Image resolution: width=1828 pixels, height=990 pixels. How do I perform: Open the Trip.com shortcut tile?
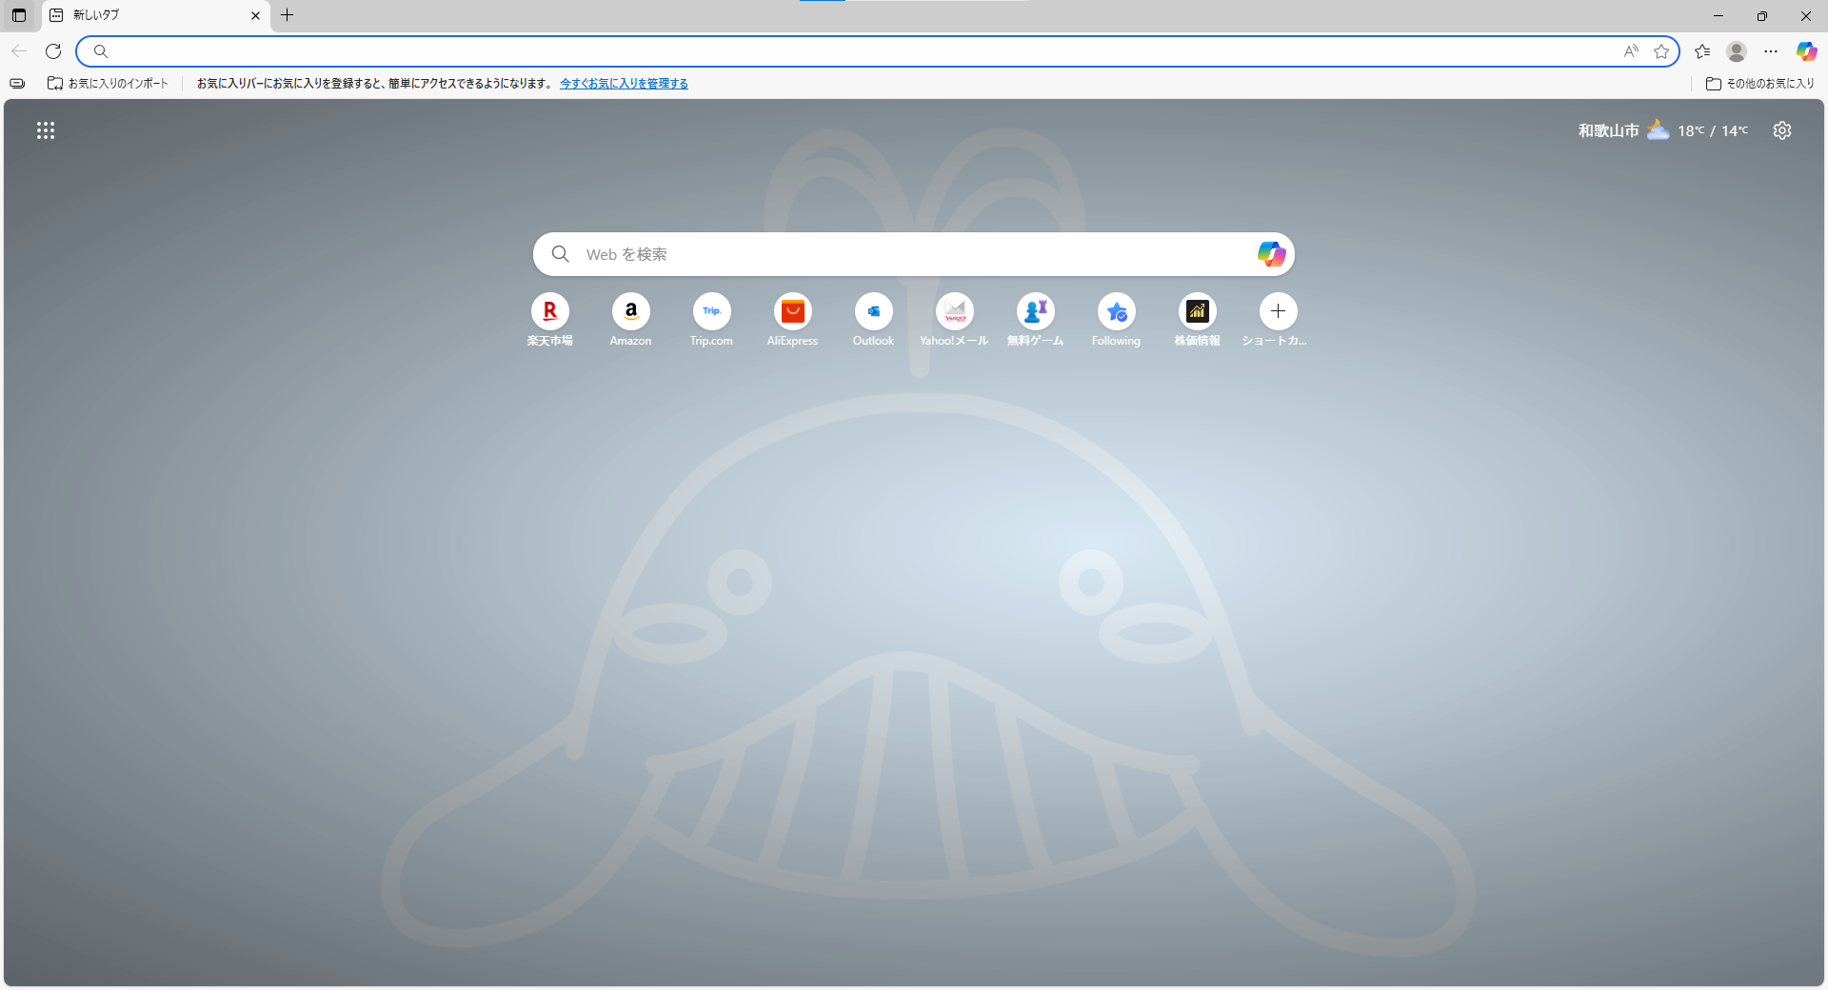(711, 311)
